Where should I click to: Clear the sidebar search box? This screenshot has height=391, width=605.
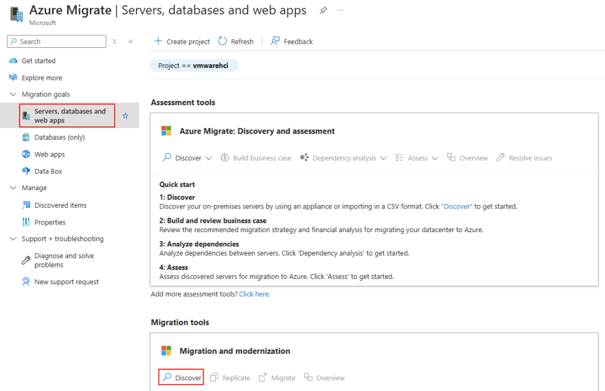tap(115, 42)
